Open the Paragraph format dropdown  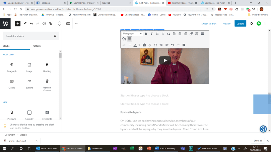(132, 34)
